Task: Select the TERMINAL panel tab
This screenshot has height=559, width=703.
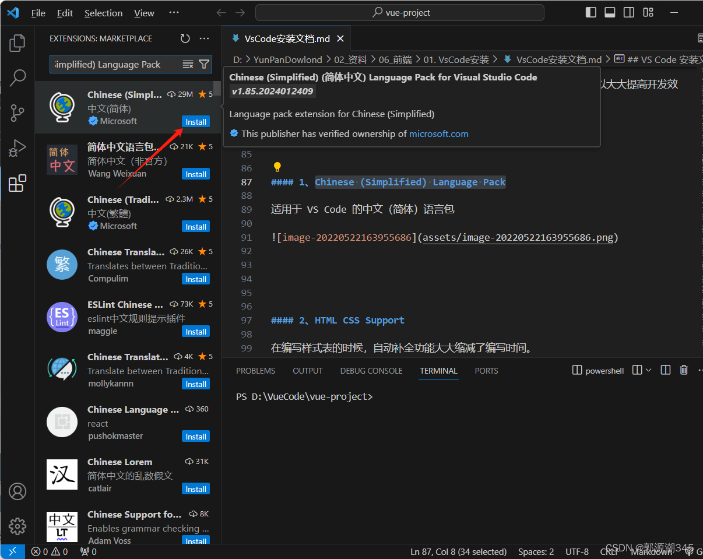Action: coord(438,371)
